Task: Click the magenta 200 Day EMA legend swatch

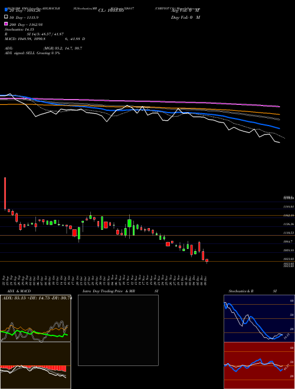Action: (6, 24)
